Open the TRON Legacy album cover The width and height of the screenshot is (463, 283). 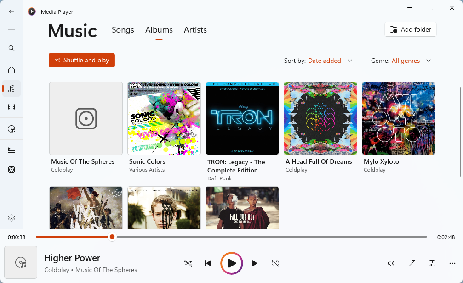coord(242,118)
